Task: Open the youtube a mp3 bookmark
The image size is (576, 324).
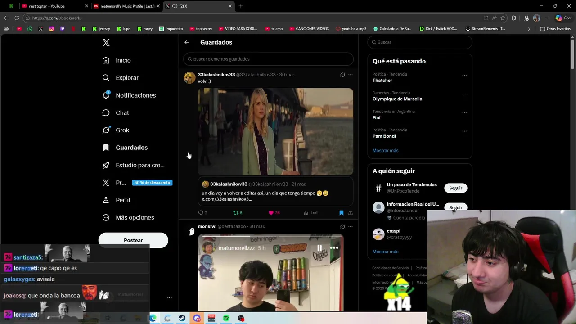Action: pyautogui.click(x=351, y=29)
